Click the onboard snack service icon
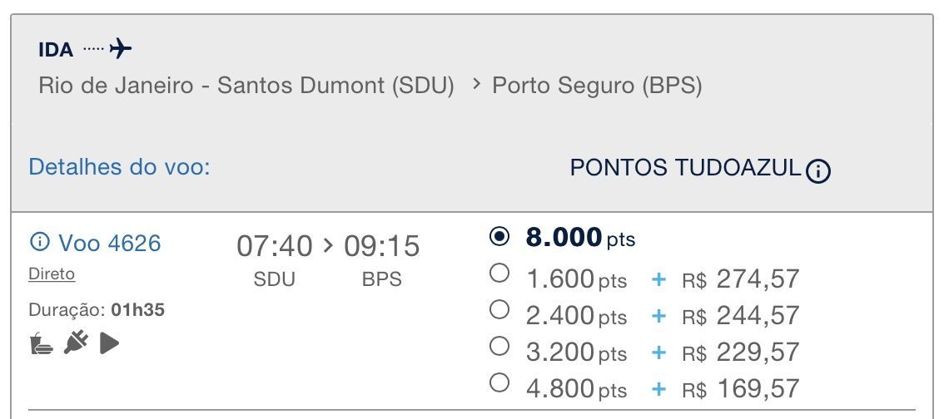The image size is (944, 419). [x=41, y=343]
